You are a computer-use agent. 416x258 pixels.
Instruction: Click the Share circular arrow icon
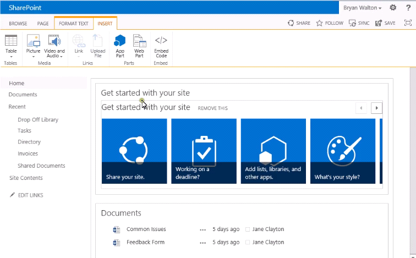(x=291, y=23)
